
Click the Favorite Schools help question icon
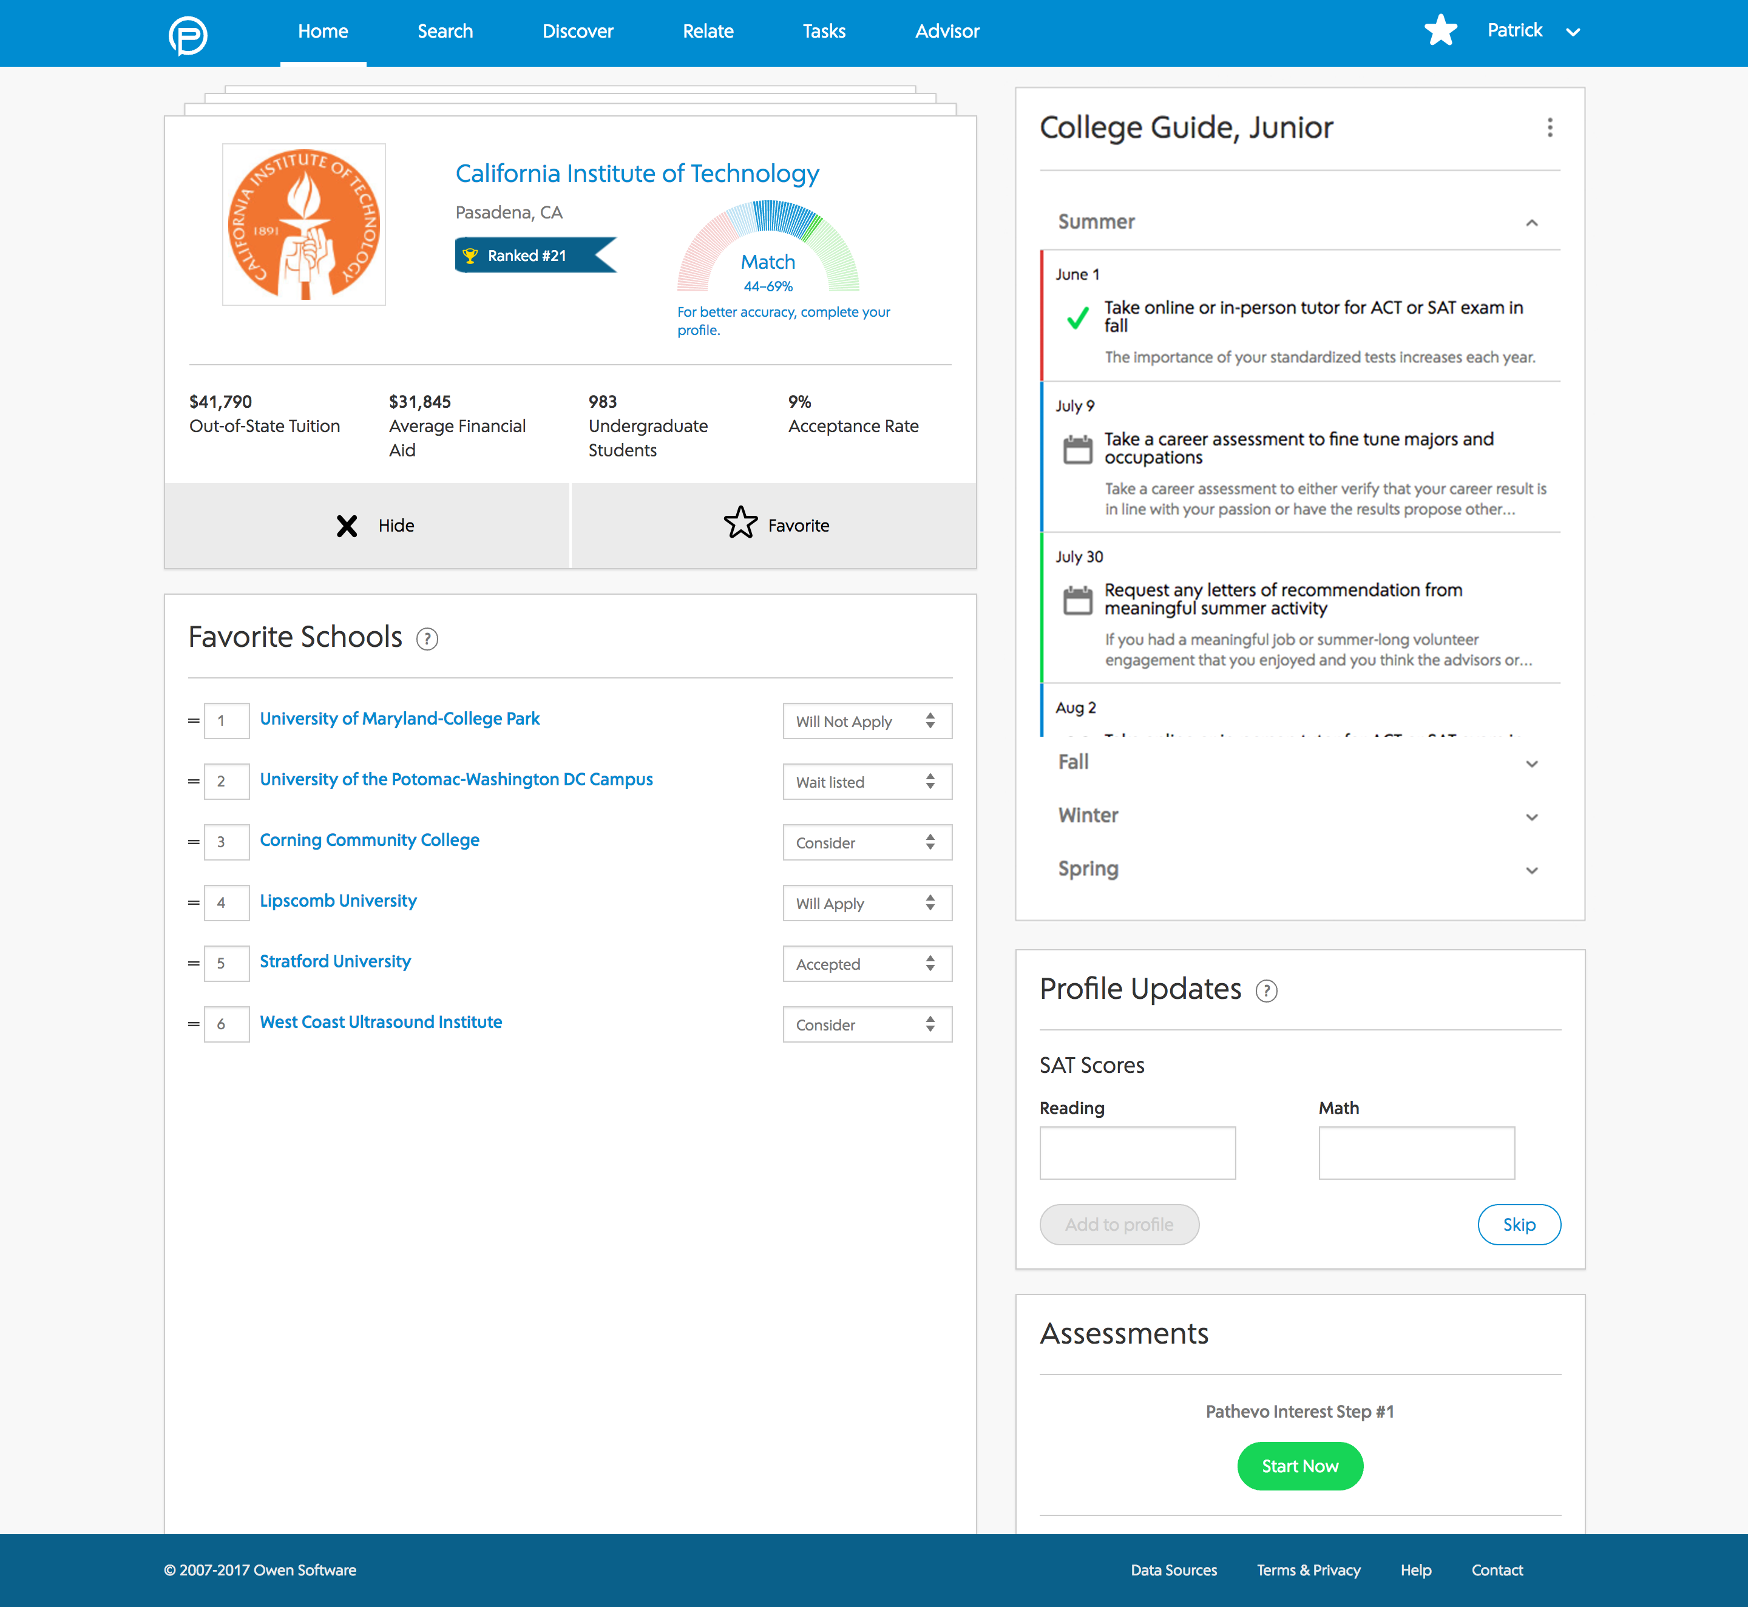[427, 639]
